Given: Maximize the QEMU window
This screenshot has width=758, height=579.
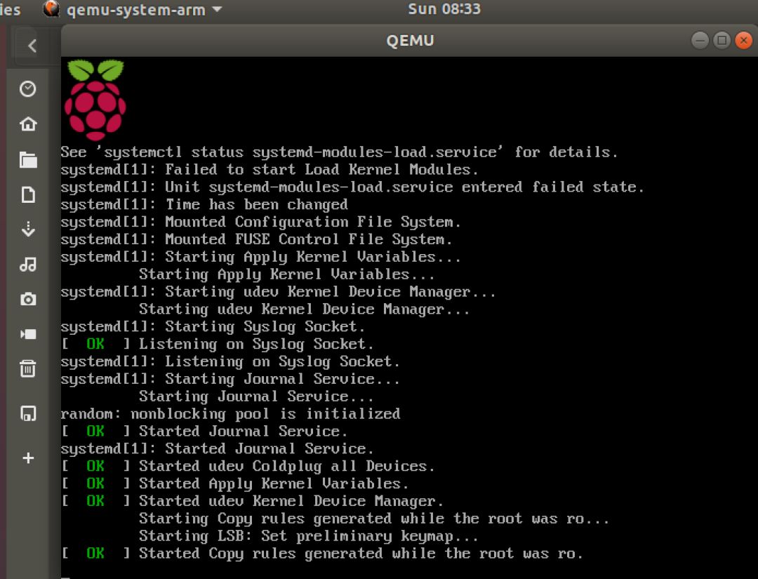Looking at the screenshot, I should pyautogui.click(x=722, y=40).
